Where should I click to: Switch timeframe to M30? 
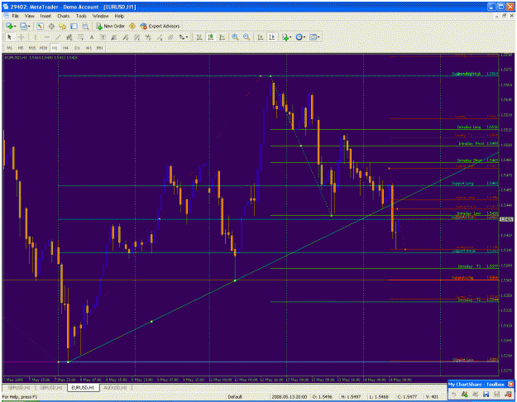point(43,48)
